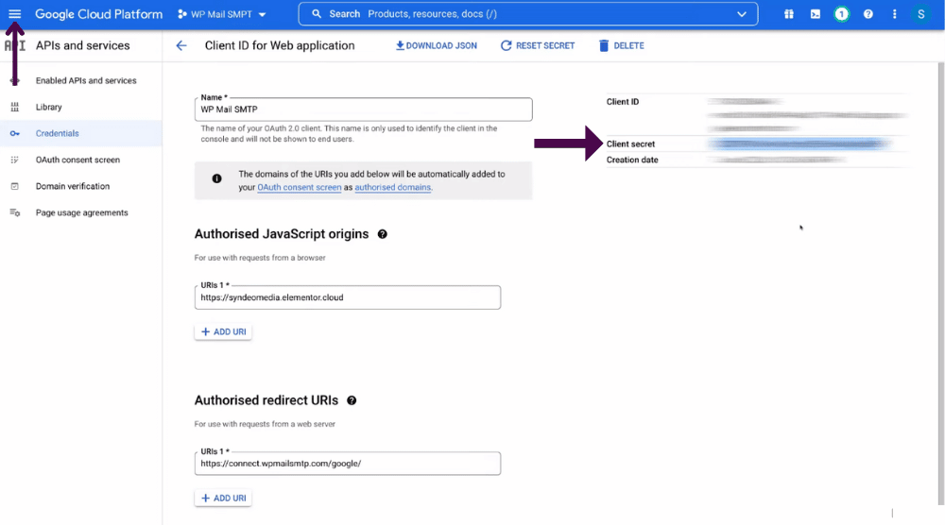Open the gift free trial icon

coord(788,14)
